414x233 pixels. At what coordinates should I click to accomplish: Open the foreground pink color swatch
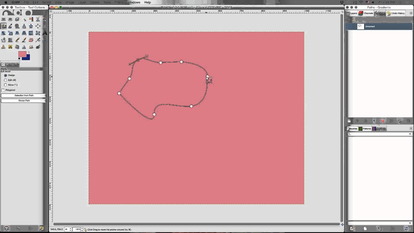coord(22,54)
